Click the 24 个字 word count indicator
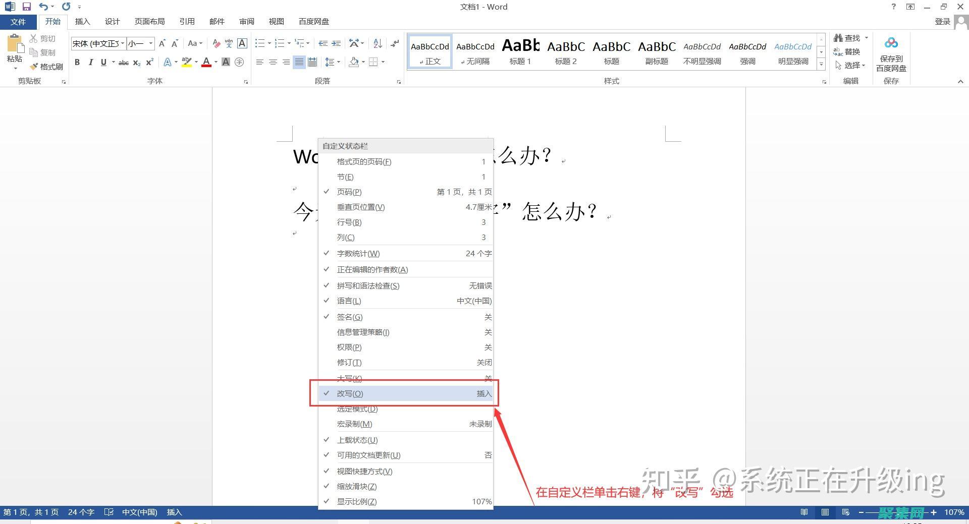Image resolution: width=969 pixels, height=524 pixels. [81, 512]
